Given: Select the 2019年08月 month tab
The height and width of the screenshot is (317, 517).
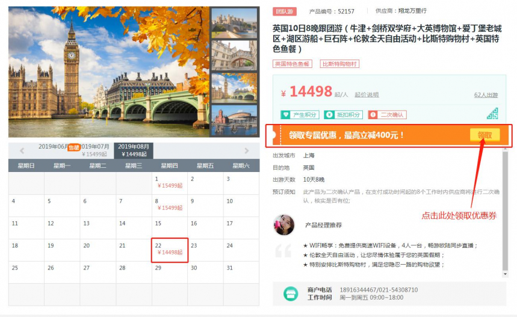Looking at the screenshot, I should tap(134, 150).
